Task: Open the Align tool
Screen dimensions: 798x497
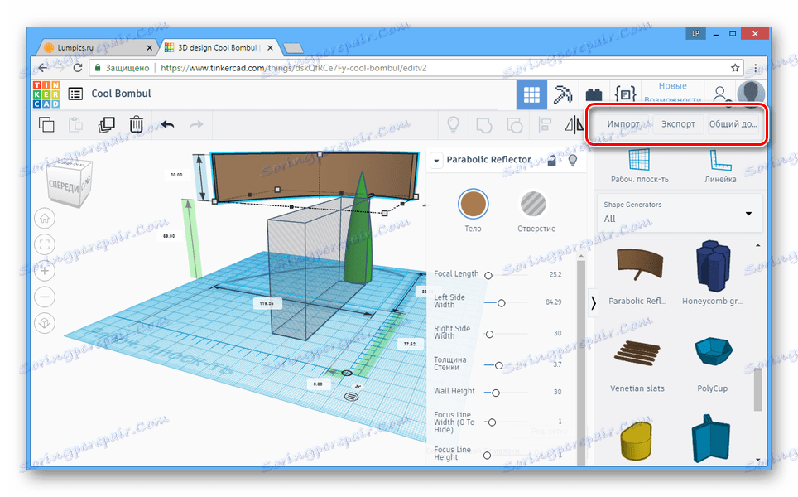Action: pos(545,125)
